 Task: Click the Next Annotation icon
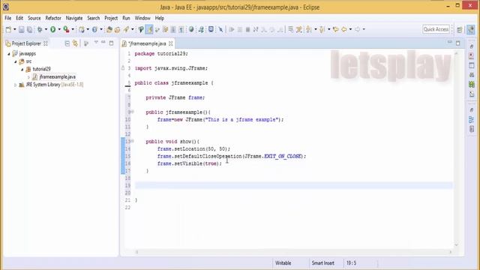point(309,29)
